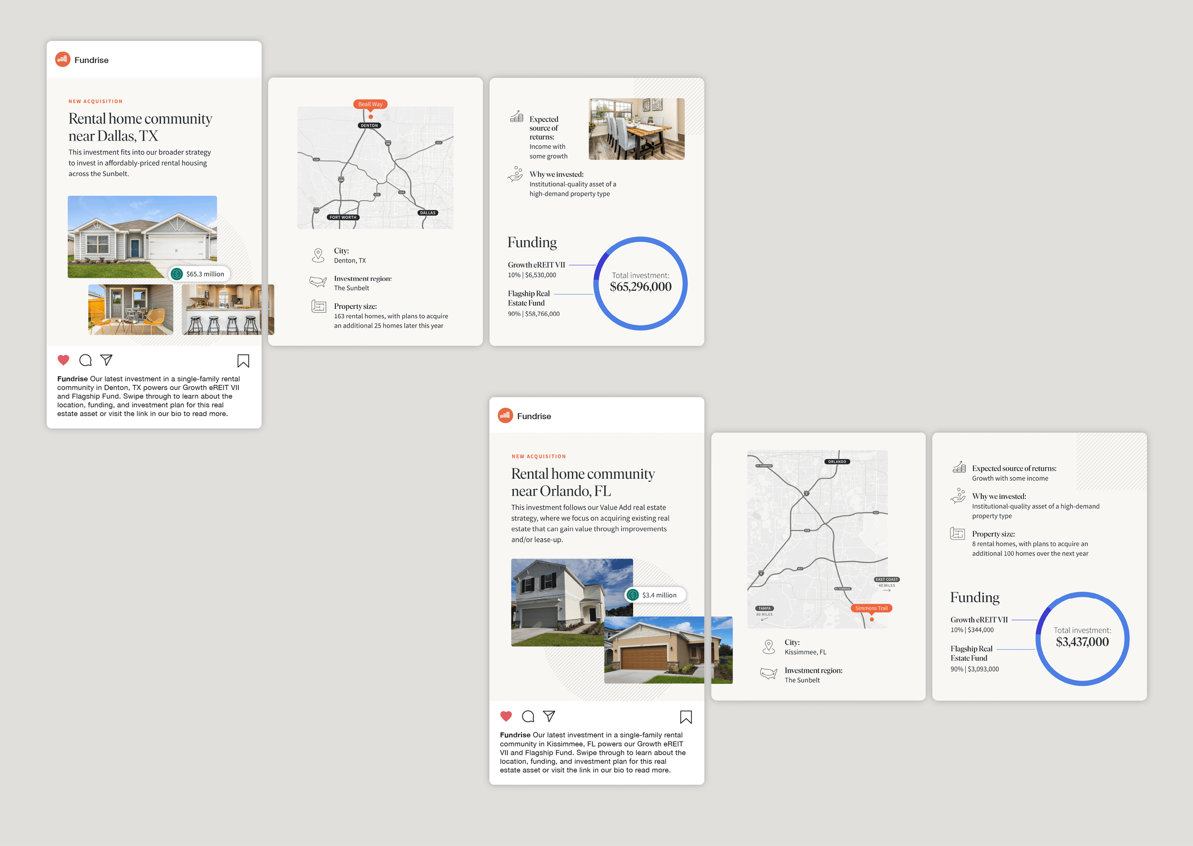Click the DENTON label on Dallas map

tap(369, 125)
